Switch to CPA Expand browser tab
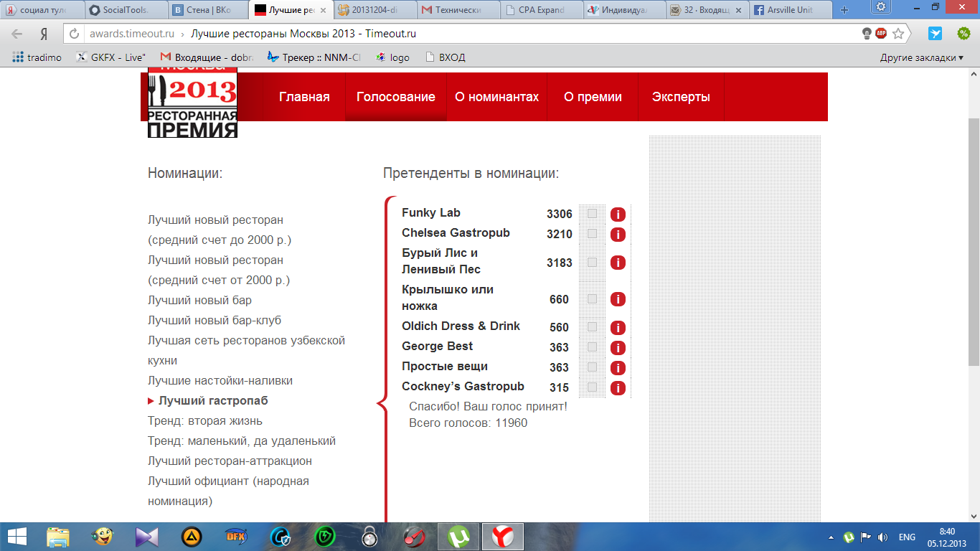 coord(542,10)
